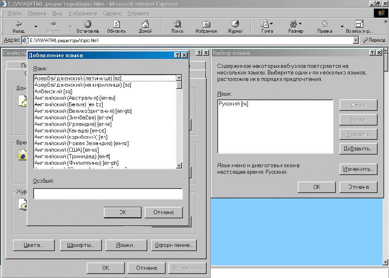389x278 pixels.
Task: Click the Edit (Правка) toolbar icon
Action: pyautogui.click(x=324, y=24)
